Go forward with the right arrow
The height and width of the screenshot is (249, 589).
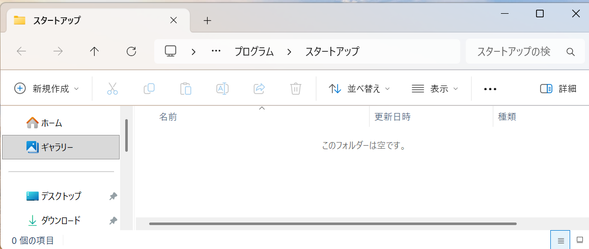(58, 51)
